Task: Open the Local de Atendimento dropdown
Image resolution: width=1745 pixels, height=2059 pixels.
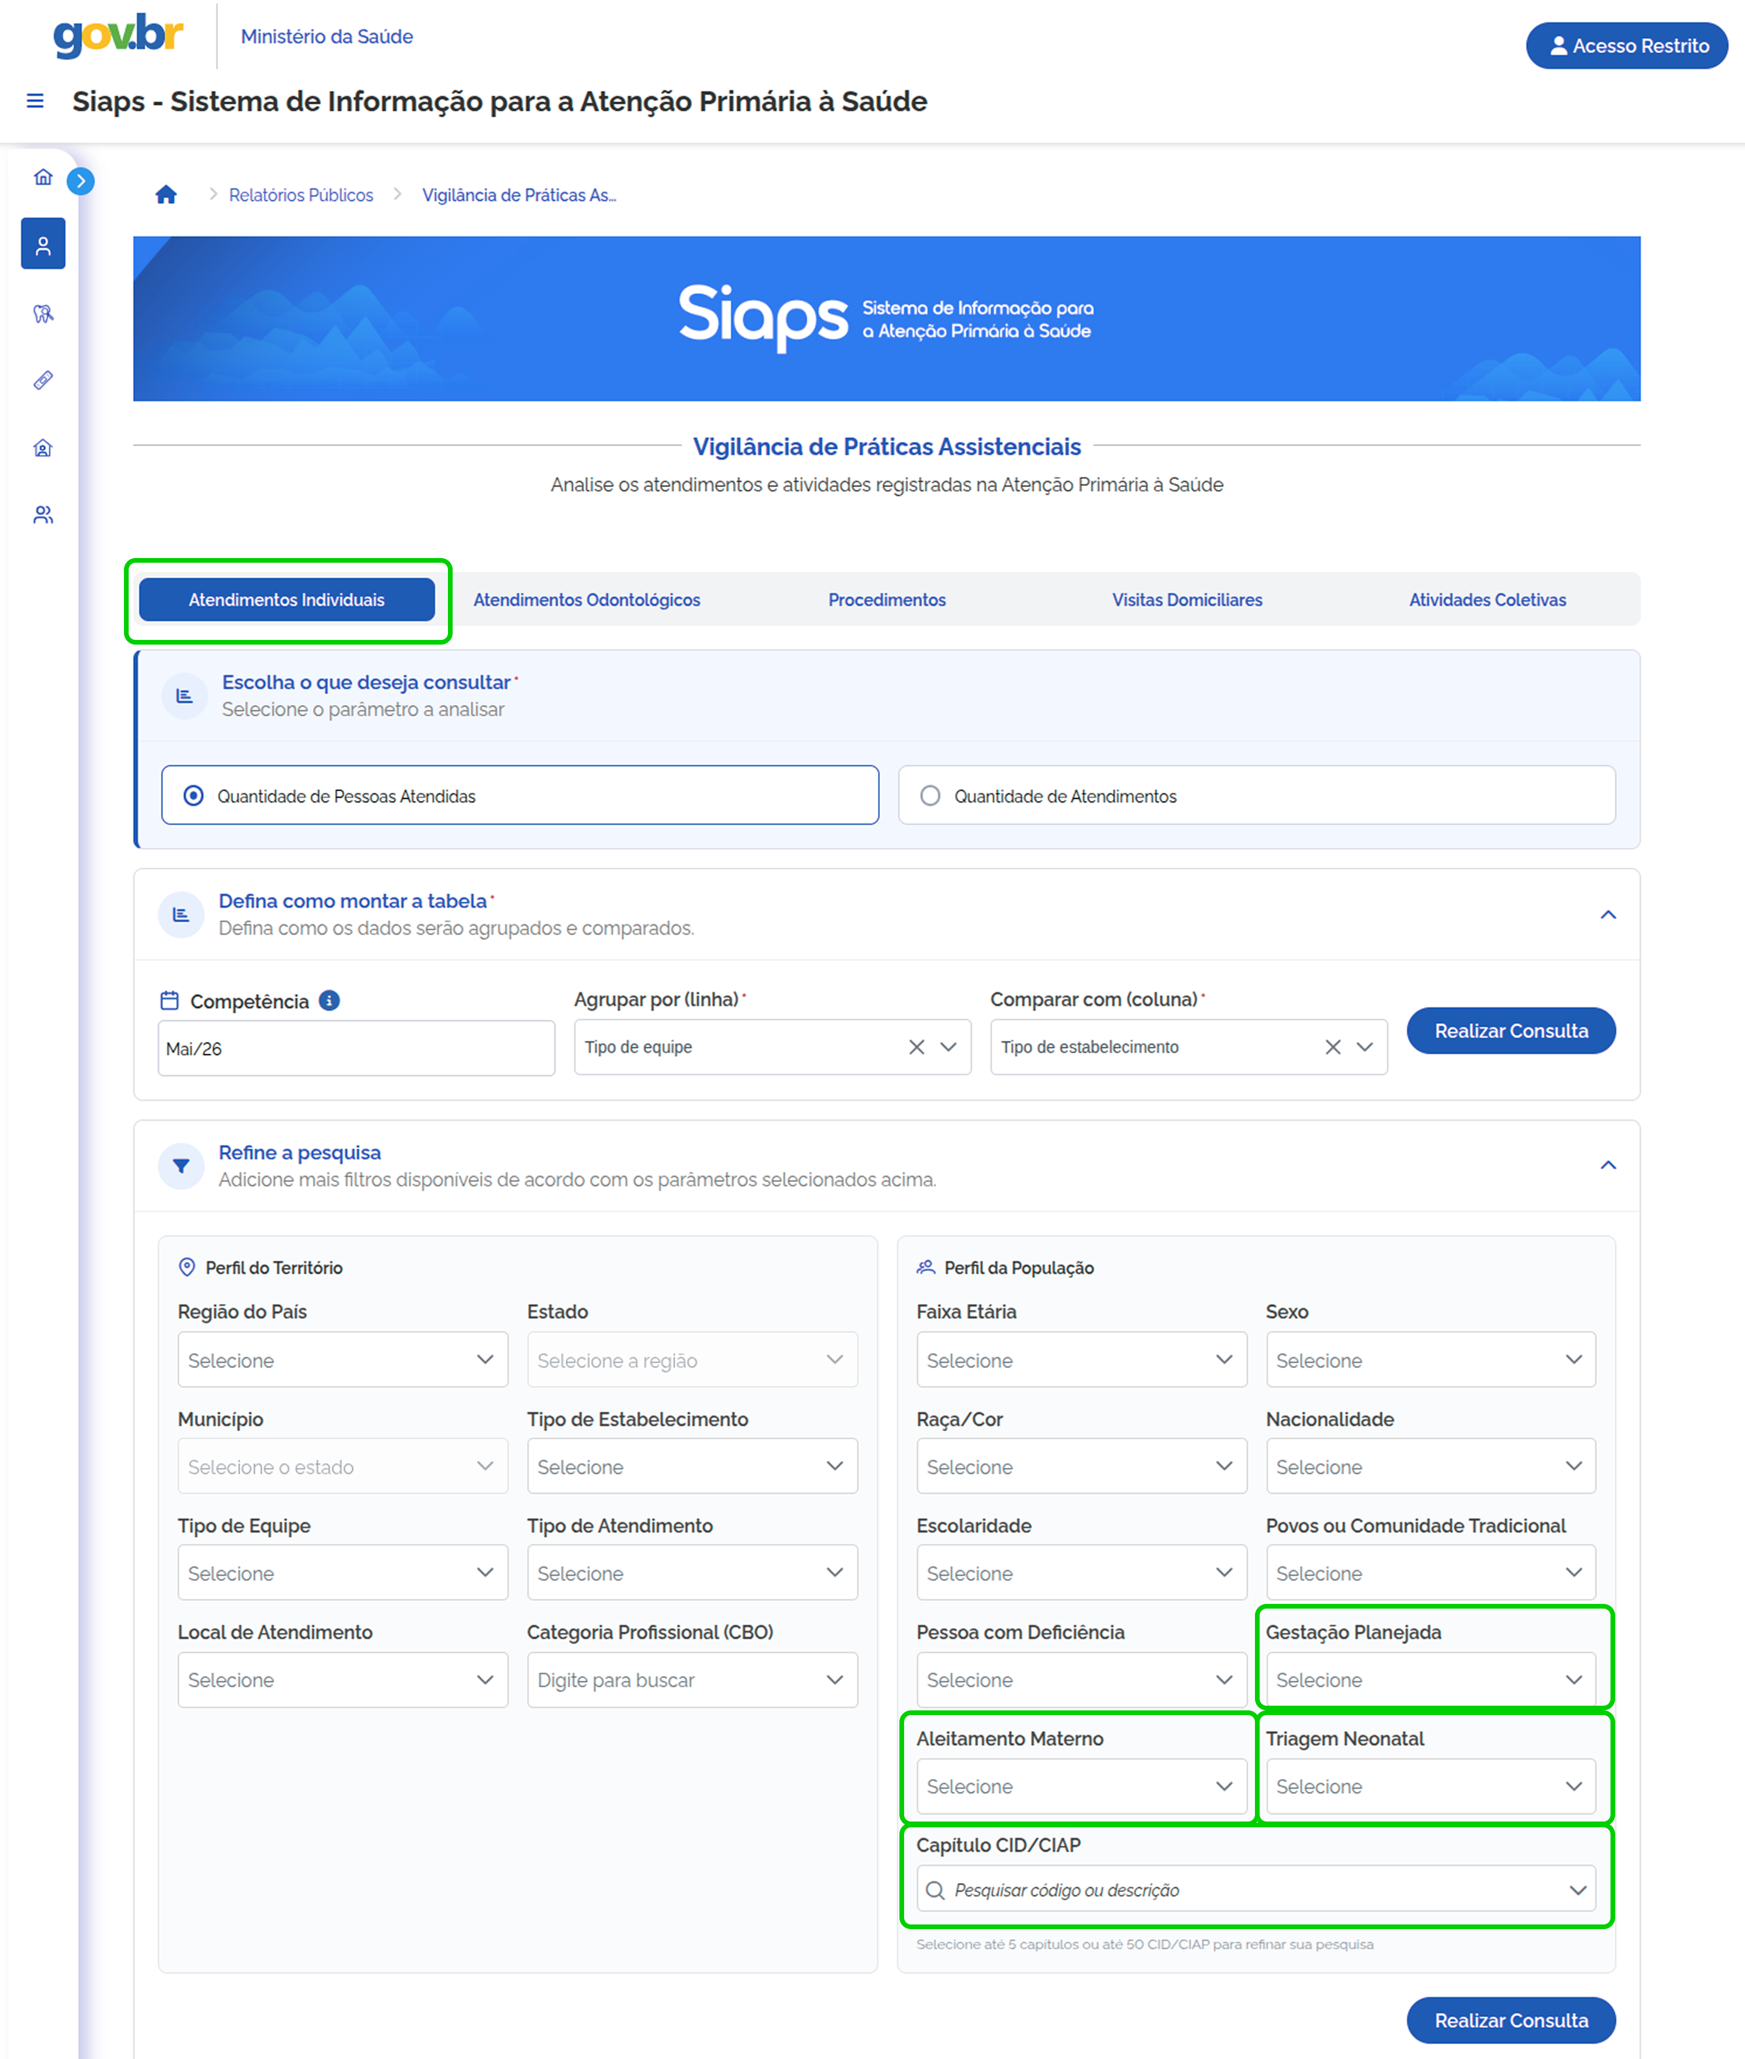Action: [343, 1679]
